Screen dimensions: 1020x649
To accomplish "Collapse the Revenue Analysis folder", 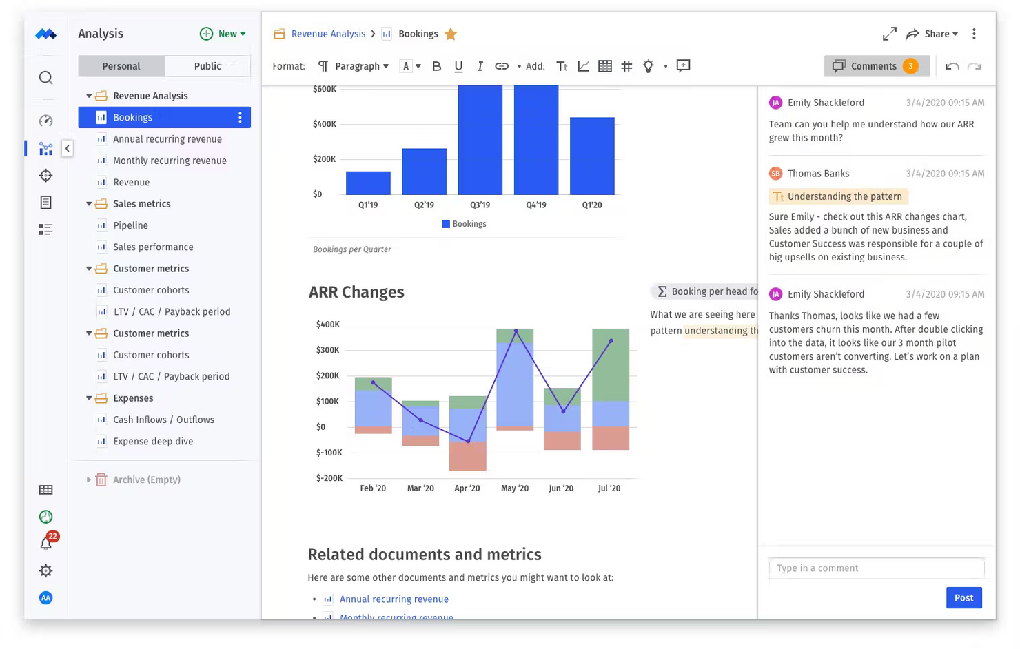I will tap(88, 96).
